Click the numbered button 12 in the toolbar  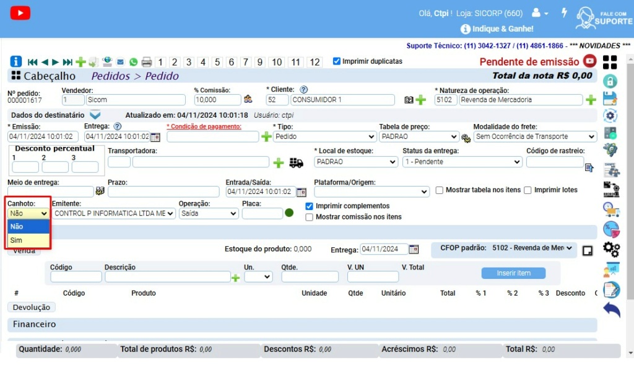click(x=315, y=62)
